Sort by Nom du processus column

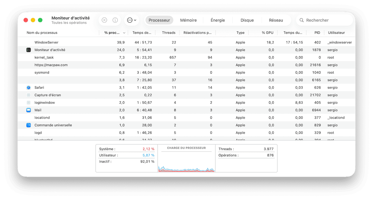(42, 33)
